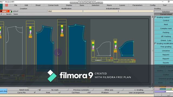Click the vertical scrollbar handle at canvas edge

click(x=152, y=51)
